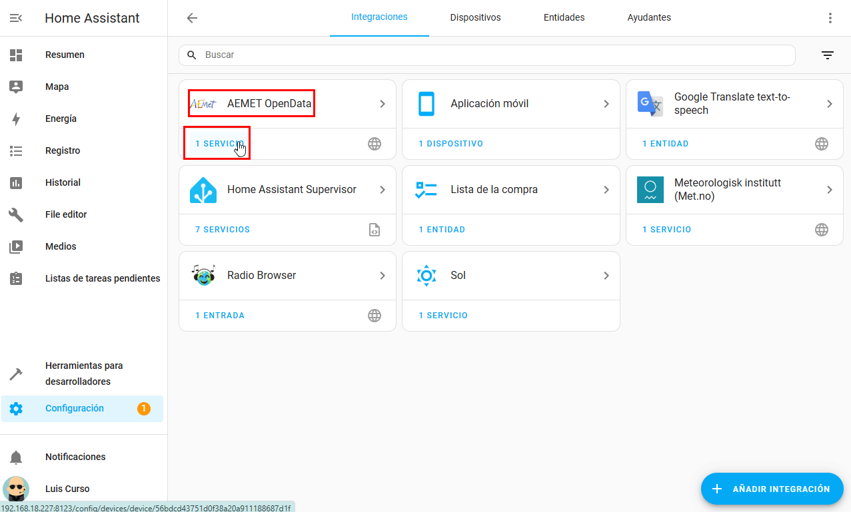Open Google Translate 1 entidad link
Image resolution: width=851 pixels, height=512 pixels.
pos(665,144)
